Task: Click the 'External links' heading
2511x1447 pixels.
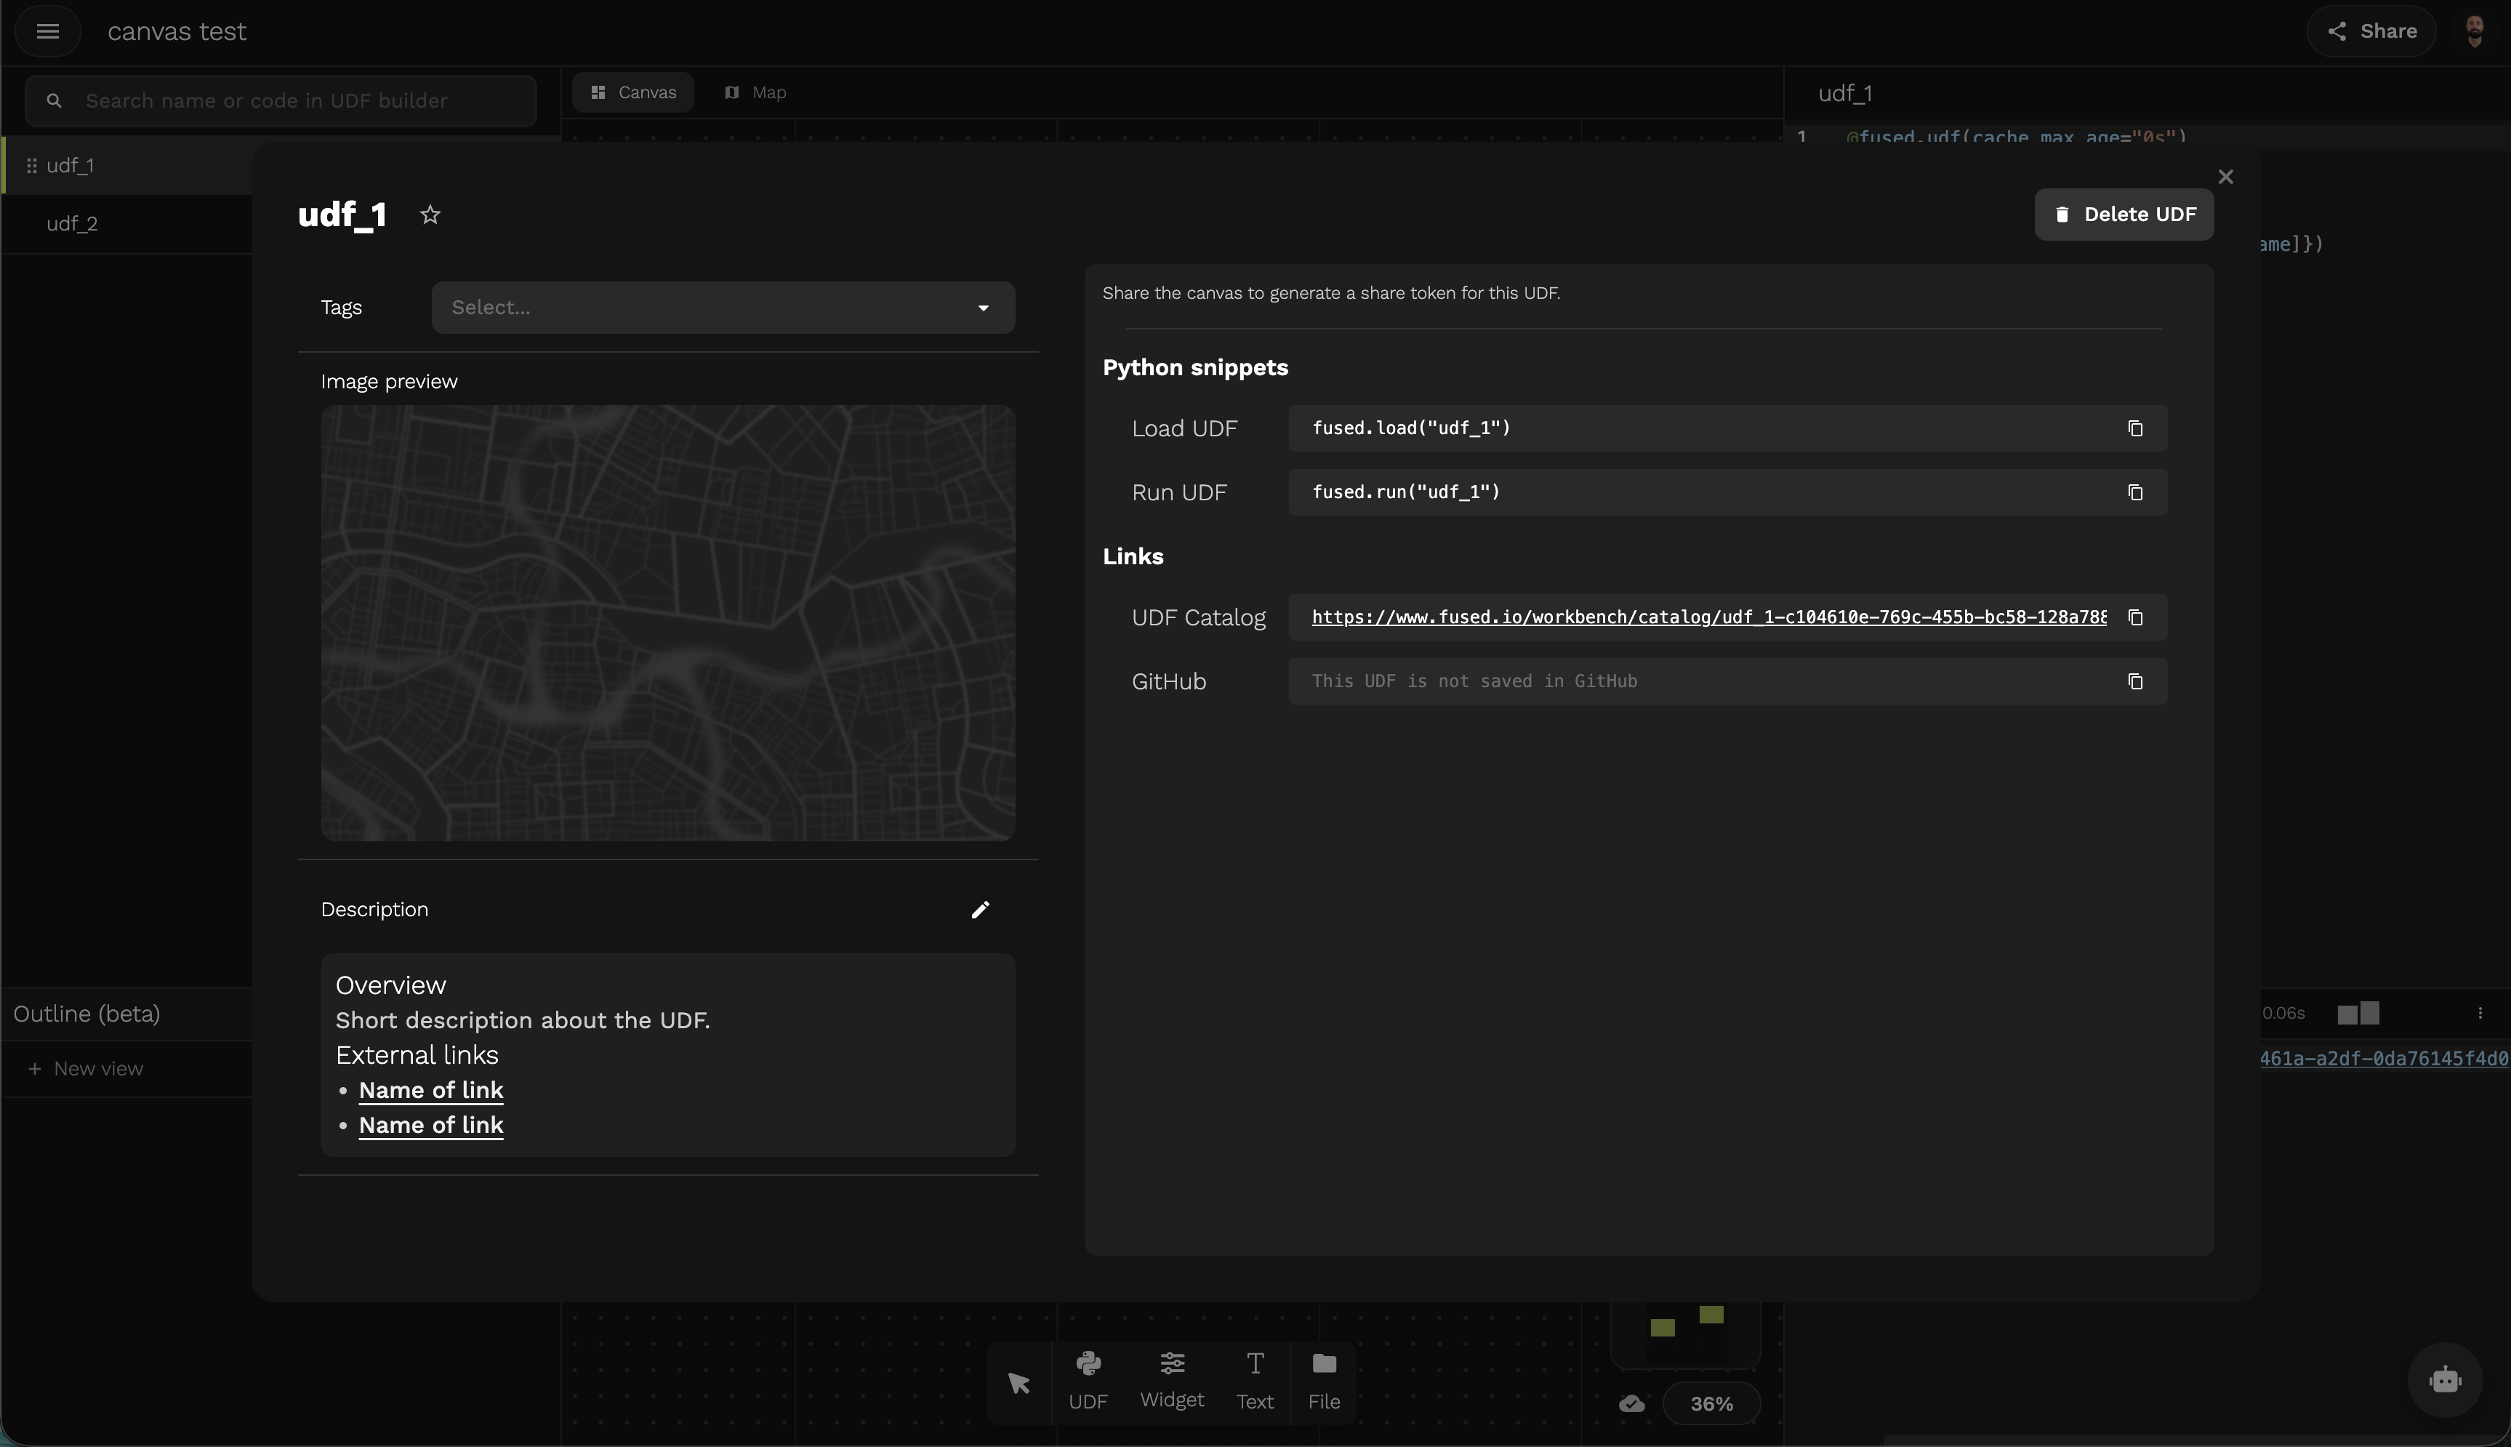Action: point(417,1055)
